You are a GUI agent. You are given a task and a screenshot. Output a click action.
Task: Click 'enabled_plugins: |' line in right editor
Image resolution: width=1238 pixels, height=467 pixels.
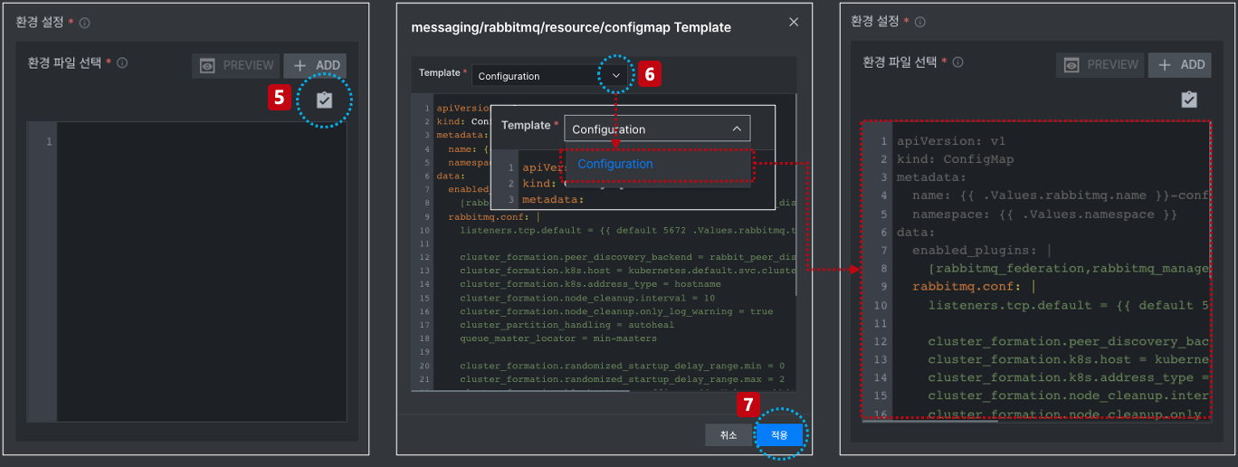[x=982, y=251]
